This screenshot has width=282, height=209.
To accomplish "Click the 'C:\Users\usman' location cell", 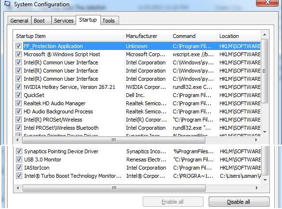I will click(x=240, y=176).
